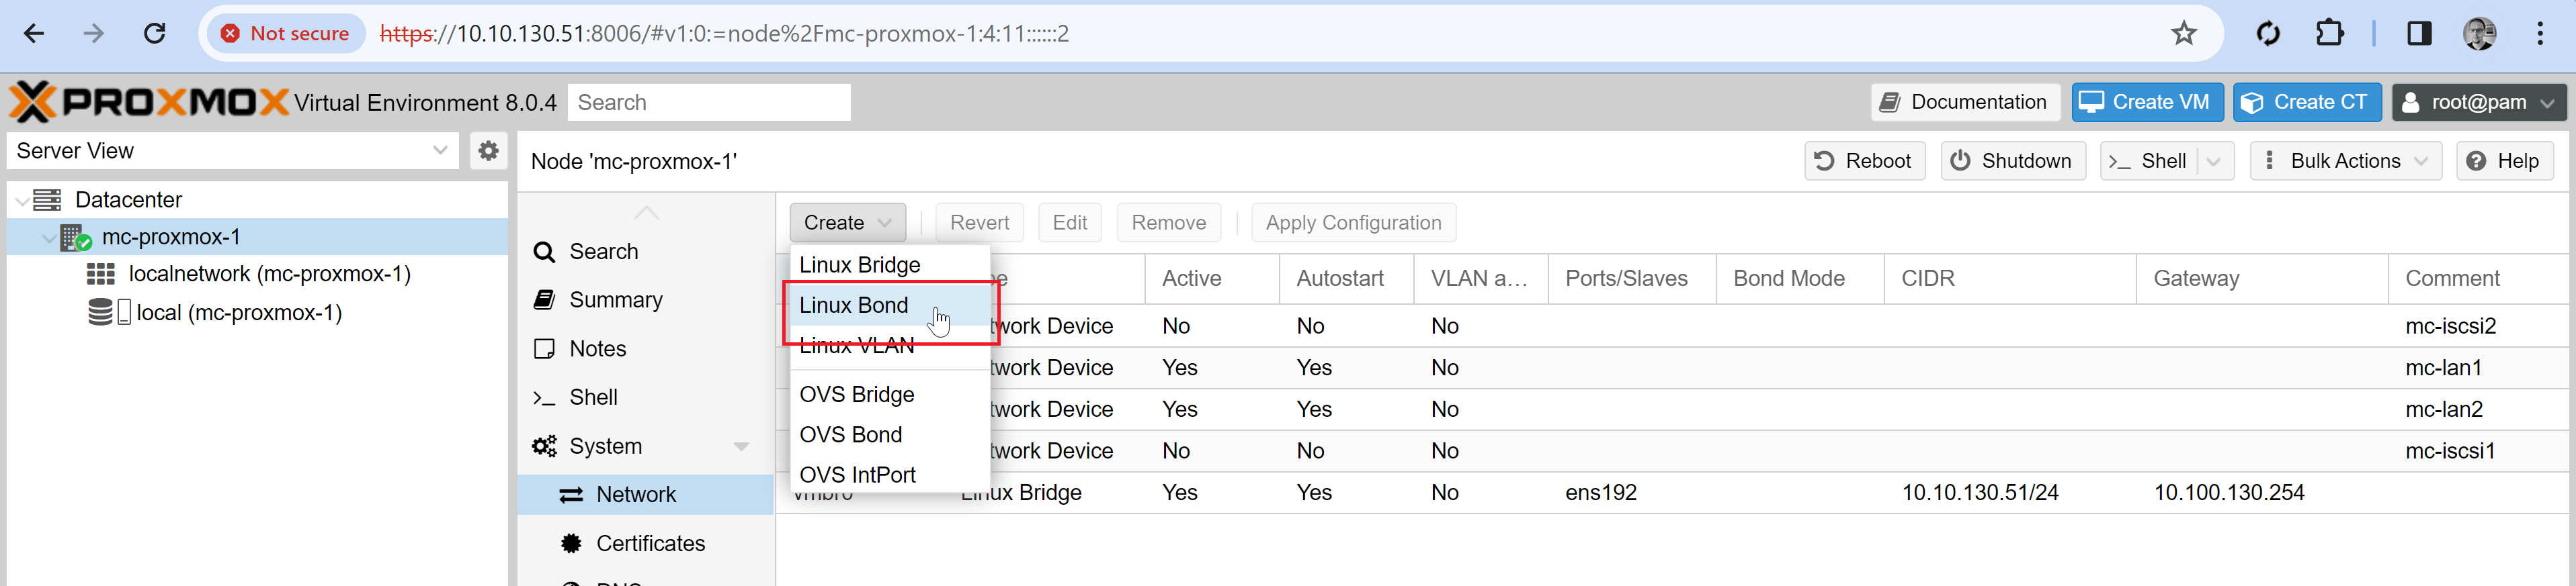Screen dimensions: 2576x586
Task: Sort by Ports/Slaves column header
Action: coord(1632,279)
